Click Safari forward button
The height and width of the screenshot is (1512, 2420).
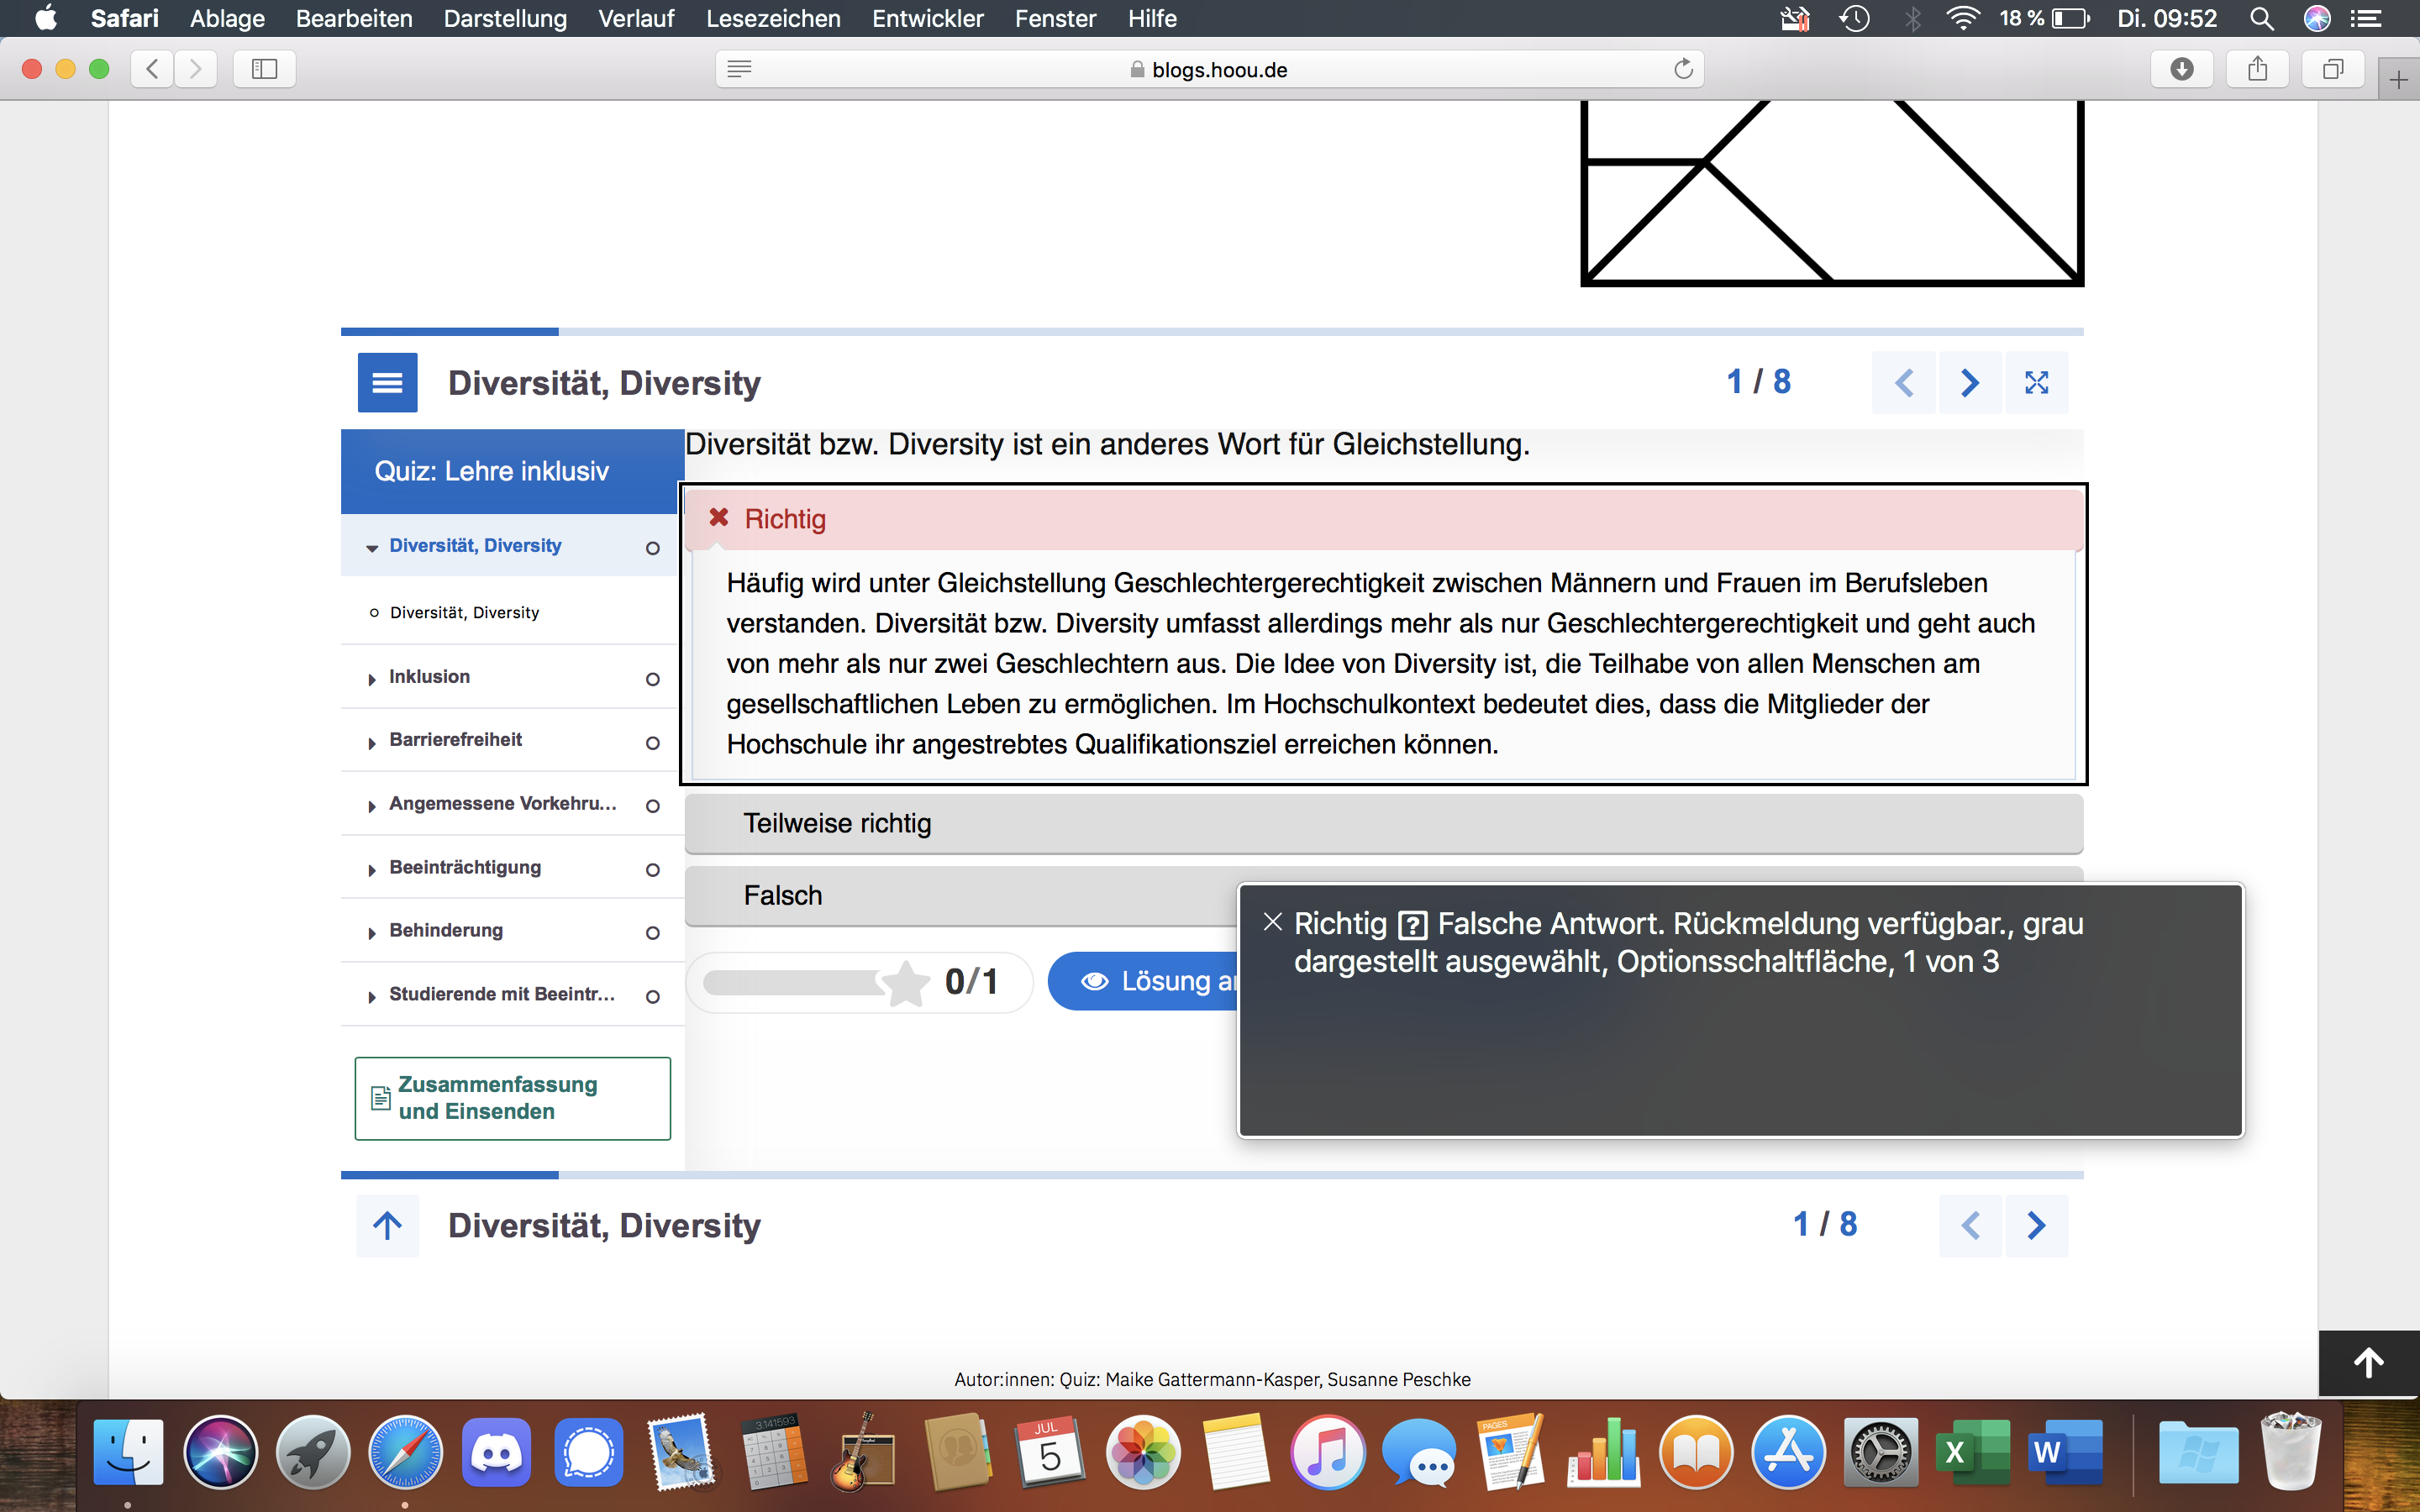(195, 69)
